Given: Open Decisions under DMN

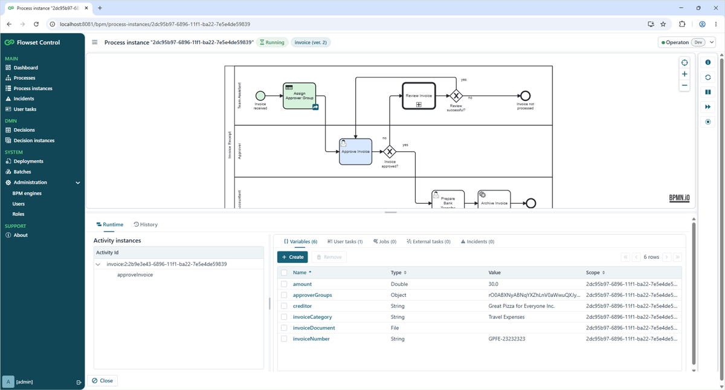Looking at the screenshot, I should 24,130.
